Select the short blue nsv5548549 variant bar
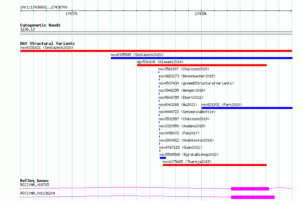 163,158
